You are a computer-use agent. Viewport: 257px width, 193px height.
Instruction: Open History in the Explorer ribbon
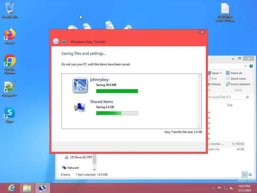214,84
